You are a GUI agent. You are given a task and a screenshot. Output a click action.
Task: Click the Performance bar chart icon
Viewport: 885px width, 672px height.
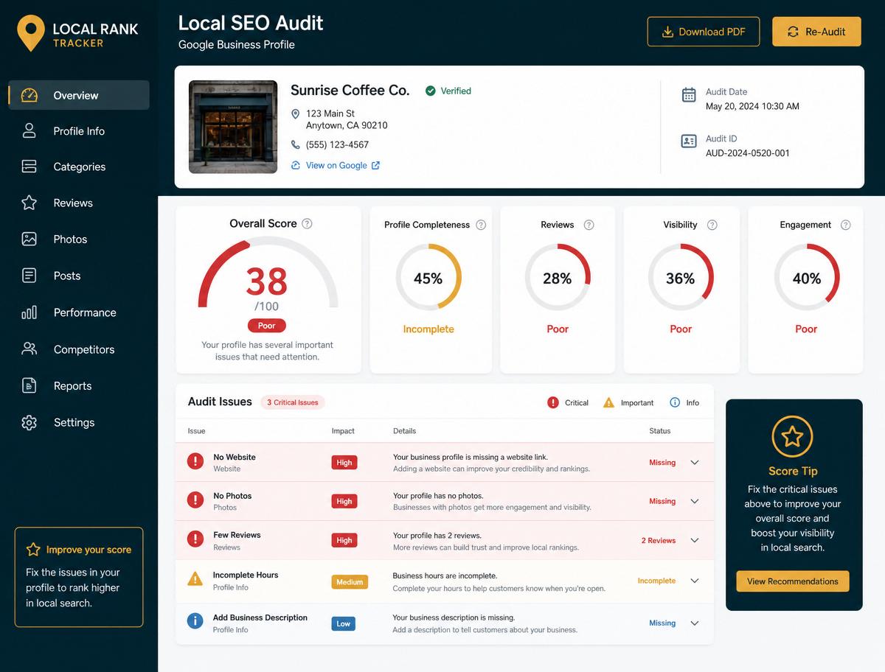[29, 312]
